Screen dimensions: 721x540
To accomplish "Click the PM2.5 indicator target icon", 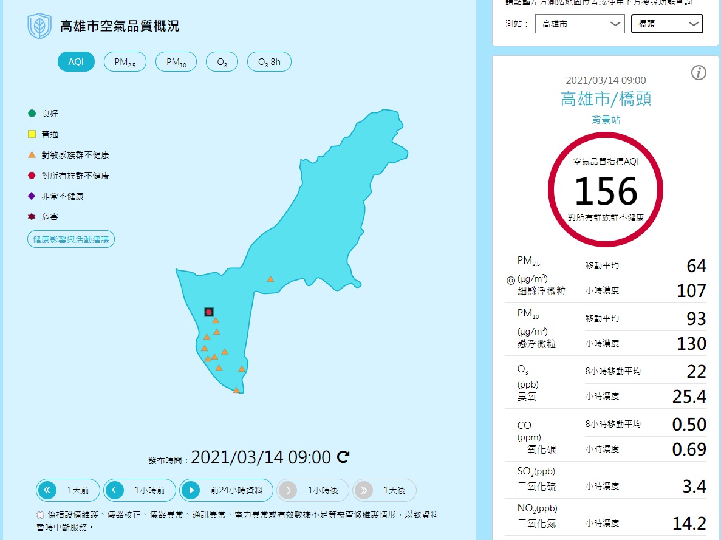I will click(510, 280).
